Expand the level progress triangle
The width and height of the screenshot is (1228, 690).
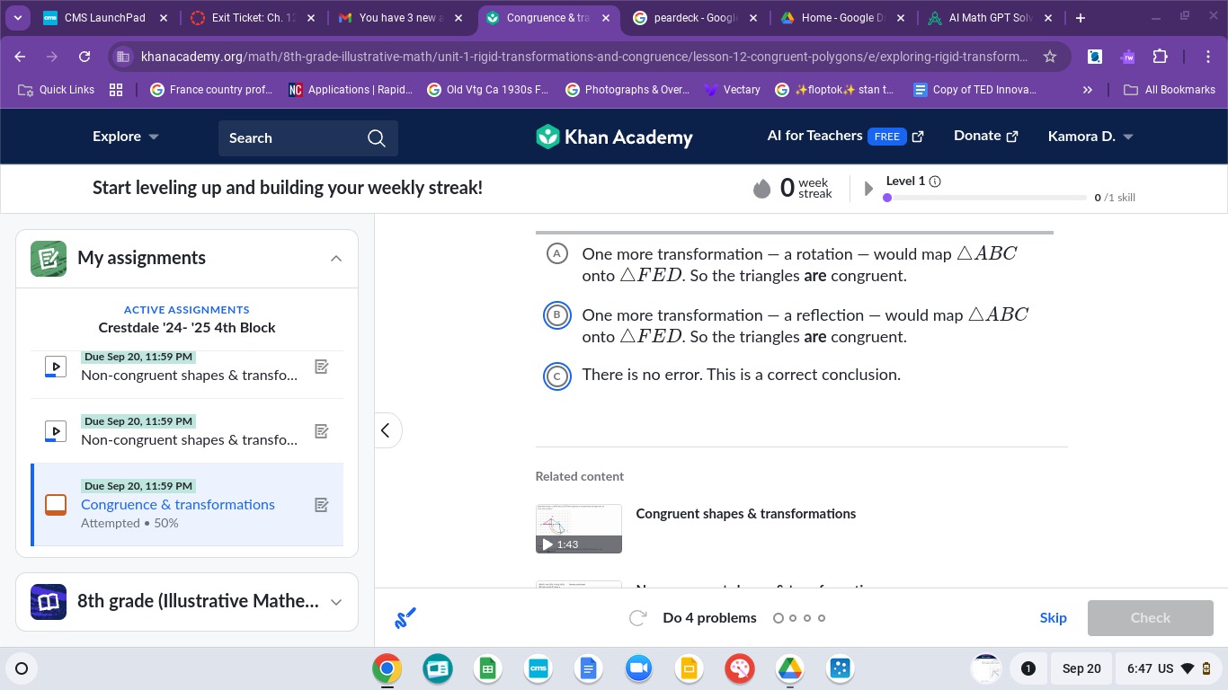click(868, 189)
